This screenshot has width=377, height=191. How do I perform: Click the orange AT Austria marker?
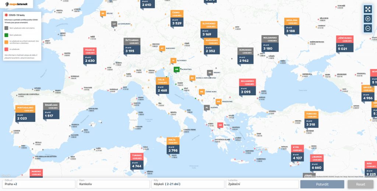pos(162,48)
